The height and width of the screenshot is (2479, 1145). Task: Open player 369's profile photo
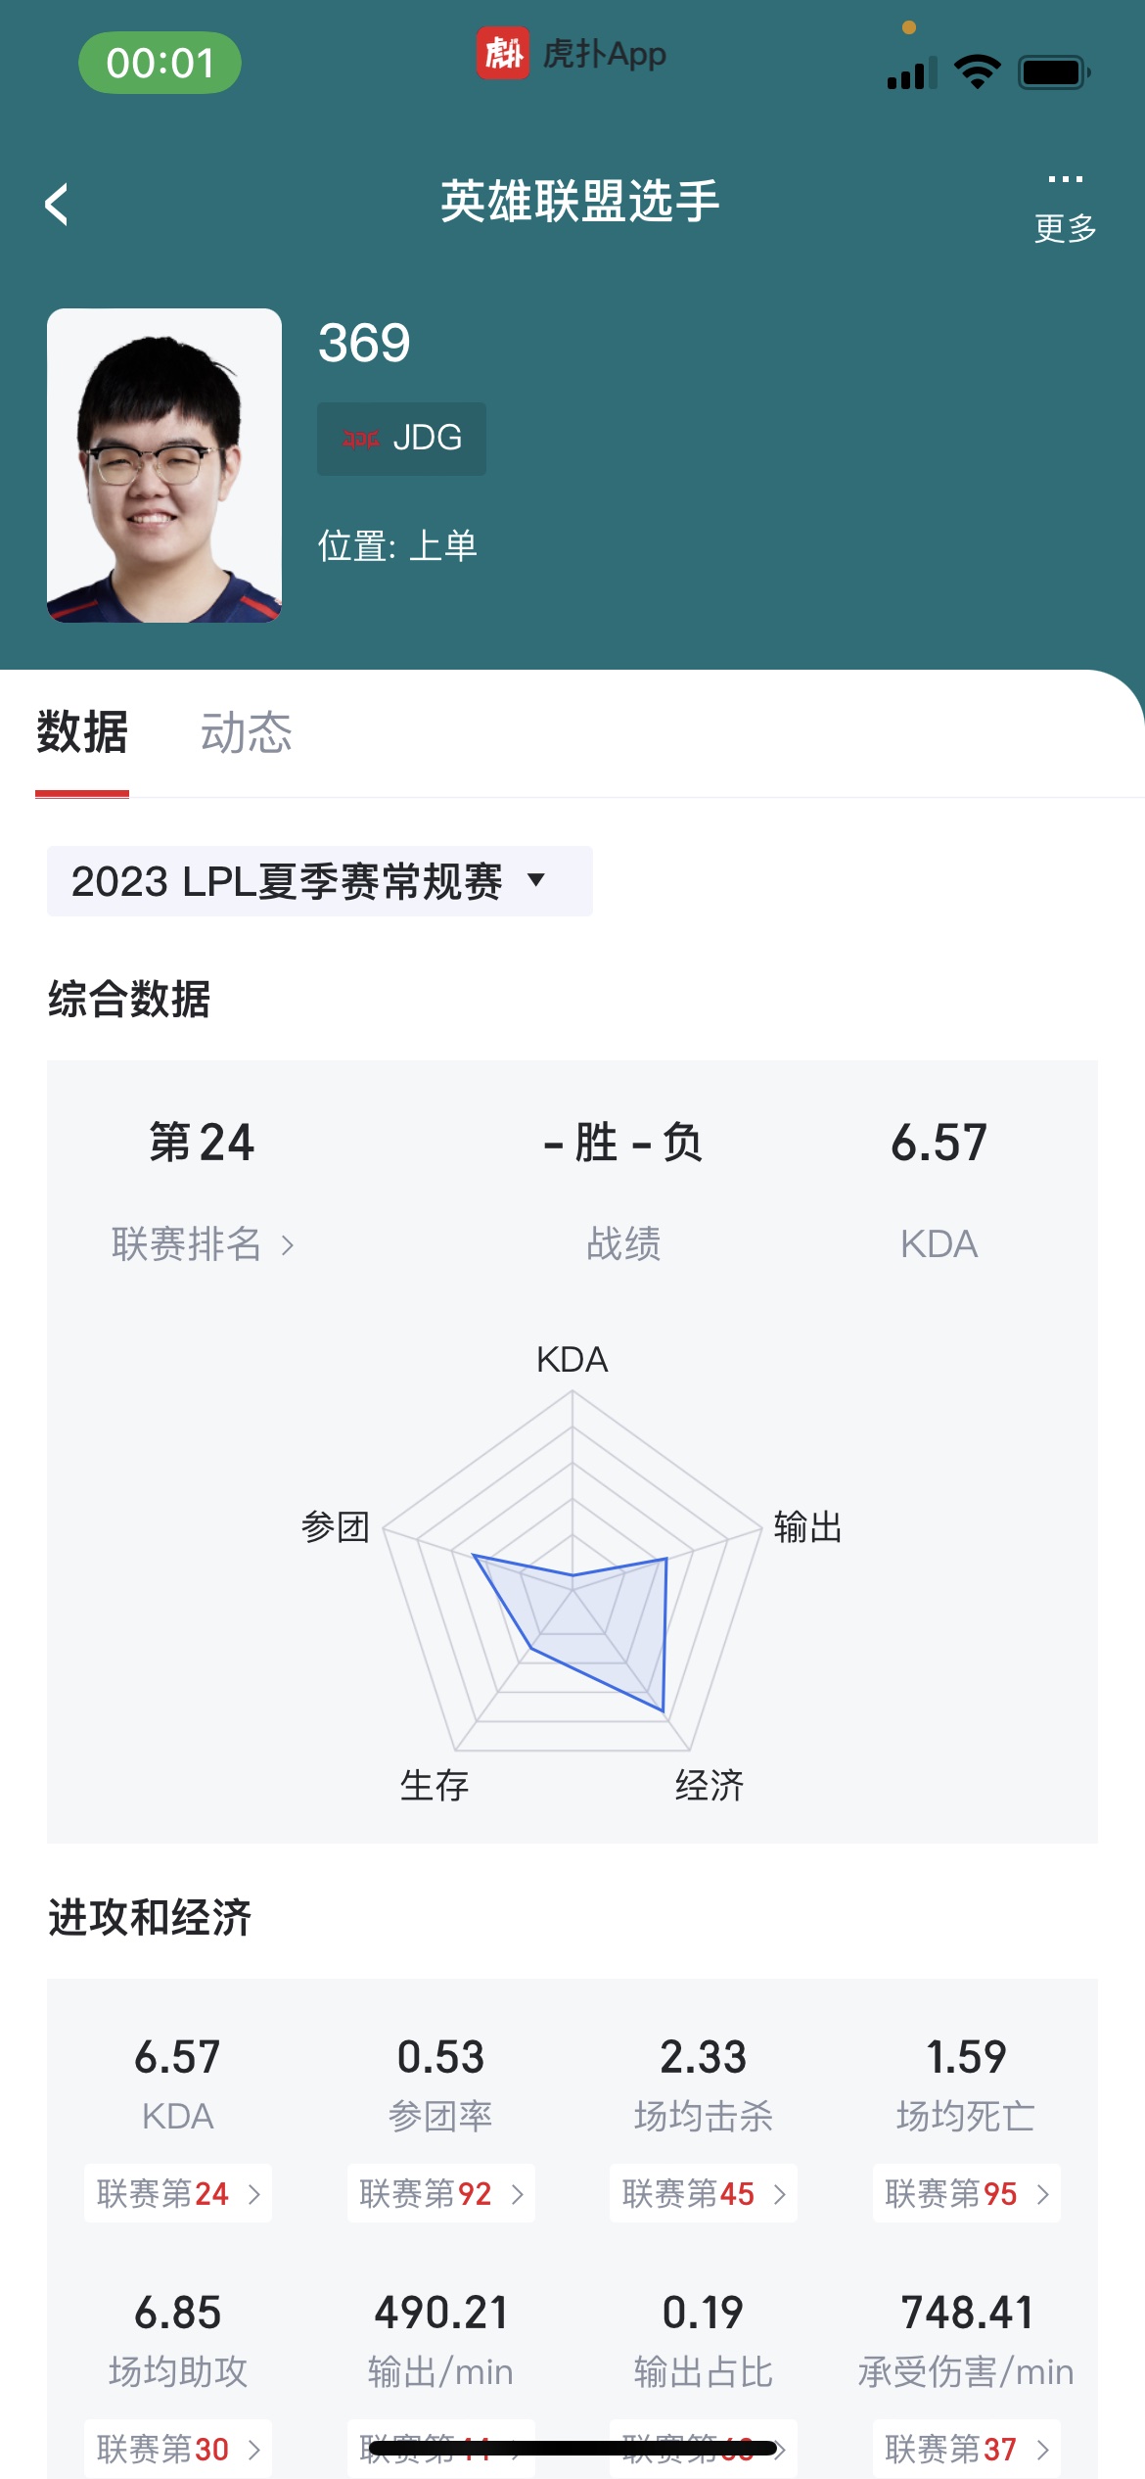[x=164, y=465]
